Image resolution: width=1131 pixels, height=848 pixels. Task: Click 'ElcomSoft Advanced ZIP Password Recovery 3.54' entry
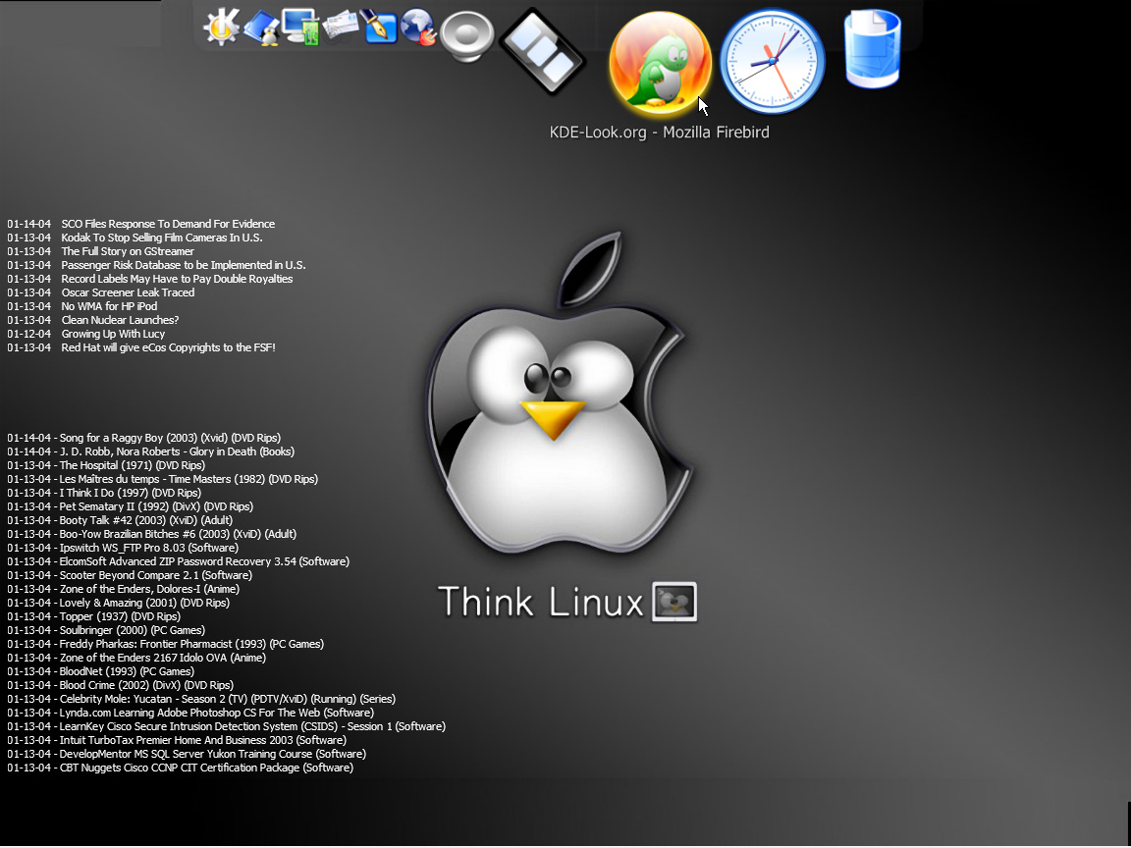(x=178, y=561)
